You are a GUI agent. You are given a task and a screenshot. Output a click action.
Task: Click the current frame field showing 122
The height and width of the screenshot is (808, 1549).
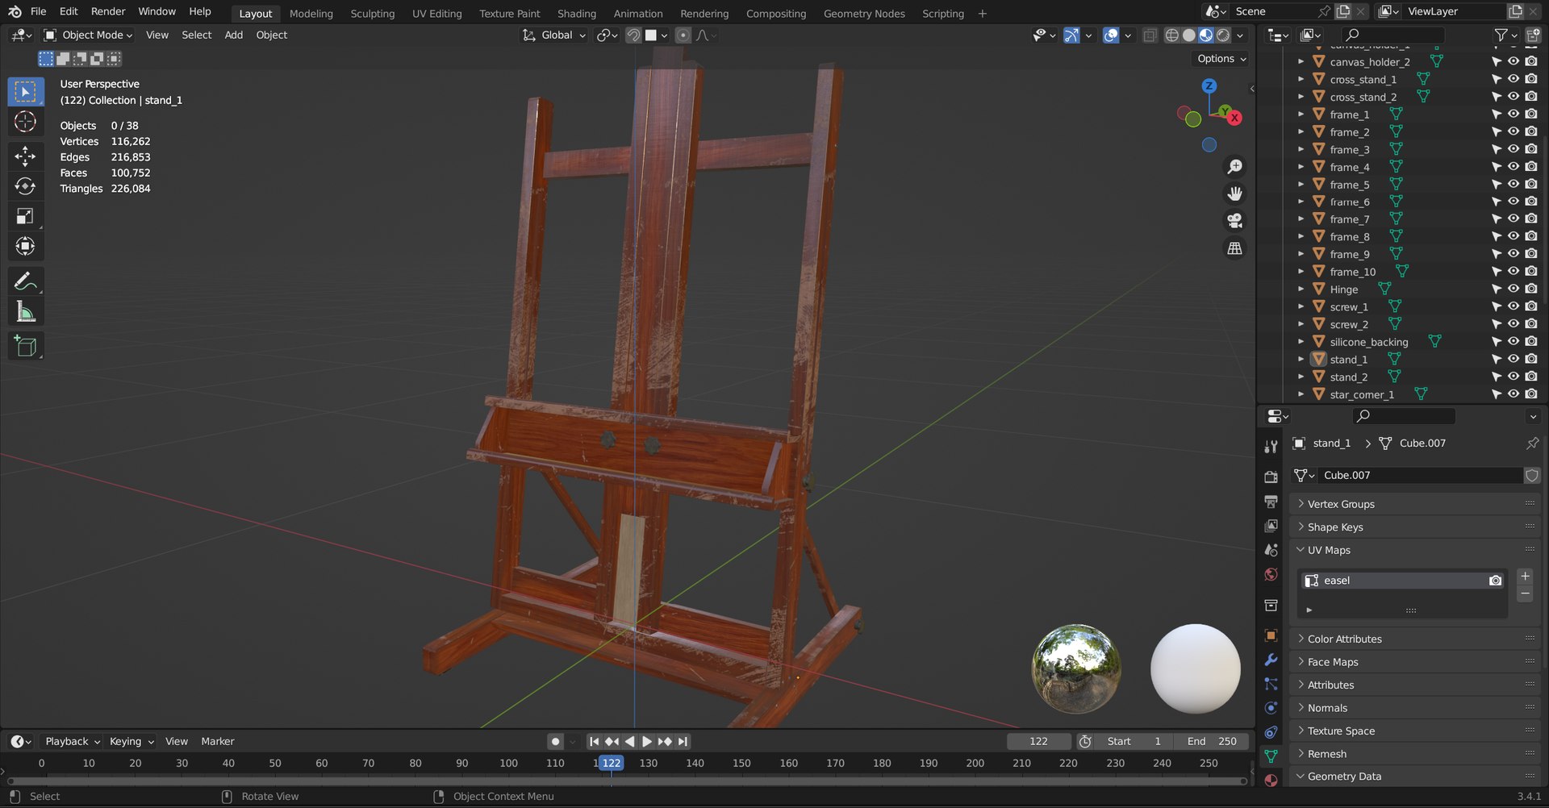coord(1038,741)
